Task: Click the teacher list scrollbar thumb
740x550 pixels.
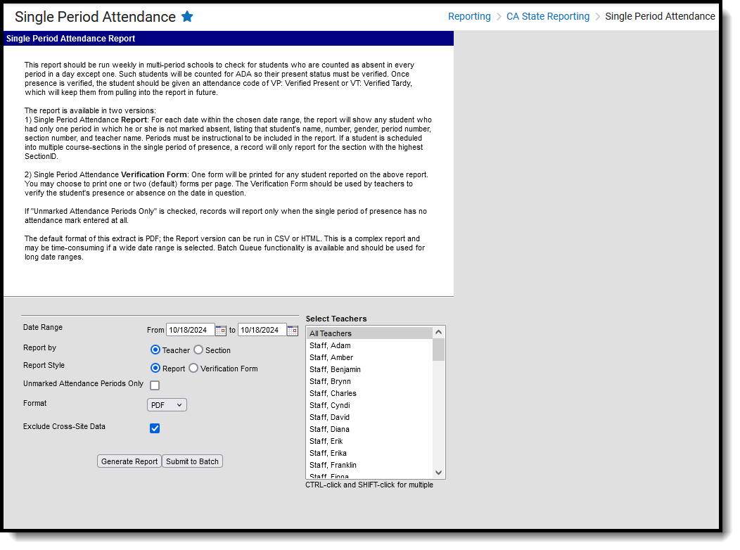Action: click(x=438, y=350)
